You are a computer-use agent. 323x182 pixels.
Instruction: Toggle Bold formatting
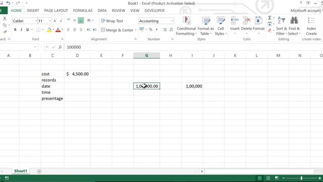(x=15, y=30)
